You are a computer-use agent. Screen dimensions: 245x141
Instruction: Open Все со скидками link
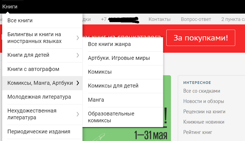(x=202, y=91)
